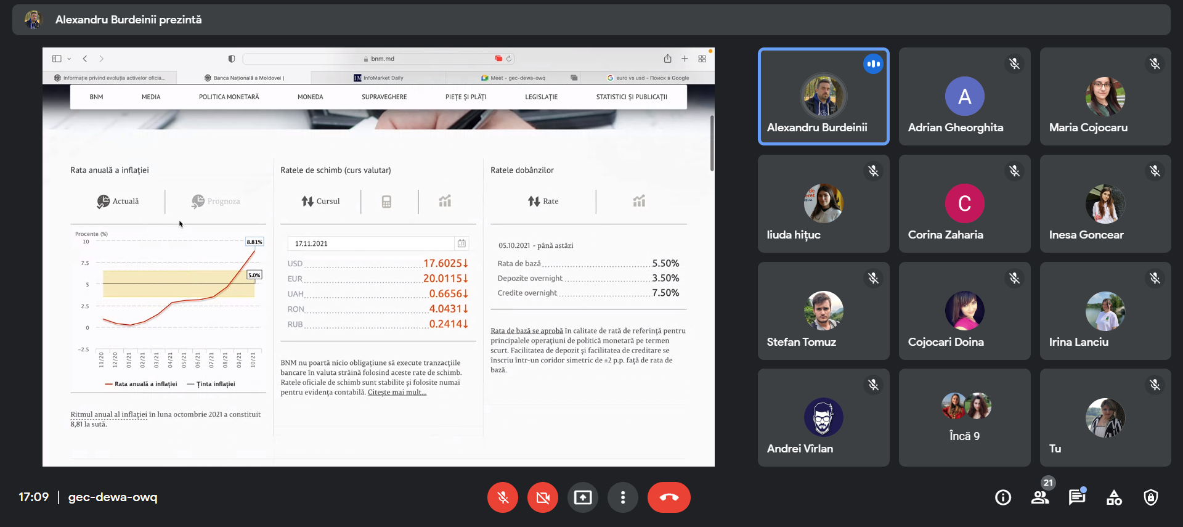Switch inflation view to Prognoza
The width and height of the screenshot is (1183, 527).
(216, 202)
